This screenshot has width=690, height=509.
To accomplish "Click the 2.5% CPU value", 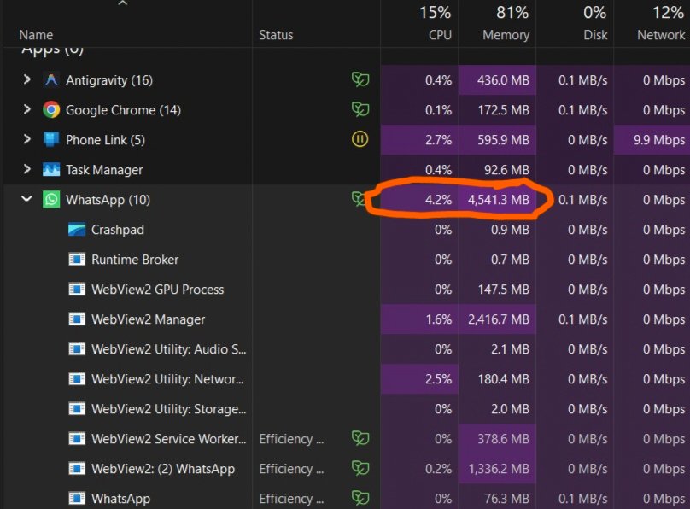I will [438, 379].
